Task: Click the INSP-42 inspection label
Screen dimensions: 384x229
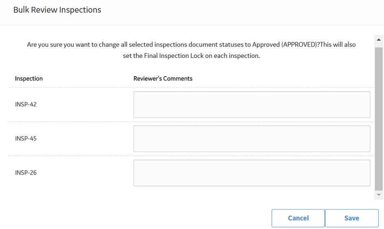Action: click(x=26, y=104)
